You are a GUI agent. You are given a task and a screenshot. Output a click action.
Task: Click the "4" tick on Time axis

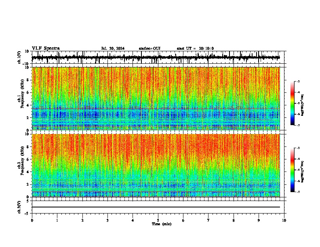(133, 220)
